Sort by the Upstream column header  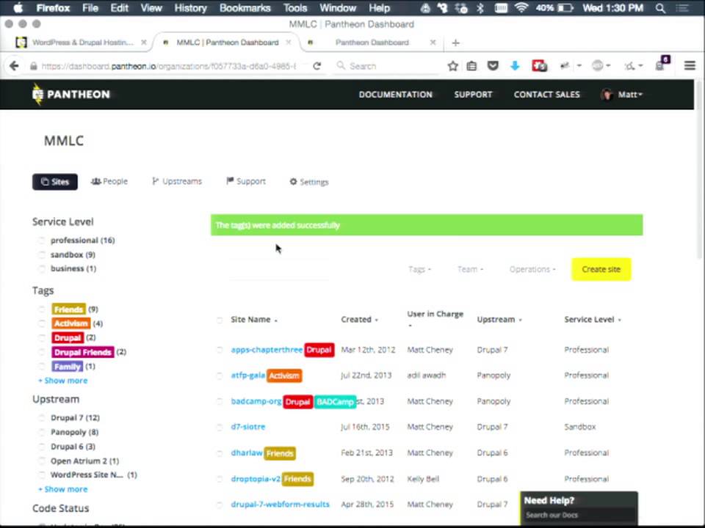499,320
